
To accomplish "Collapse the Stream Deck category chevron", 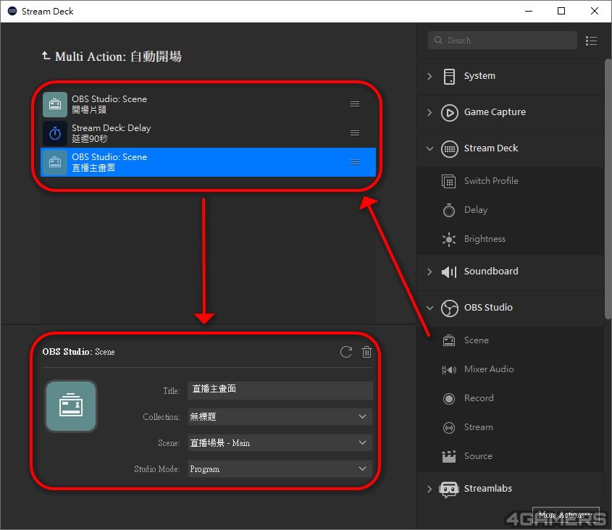I will [x=429, y=148].
